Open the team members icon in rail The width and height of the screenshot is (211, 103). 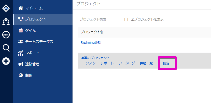tap(6, 21)
